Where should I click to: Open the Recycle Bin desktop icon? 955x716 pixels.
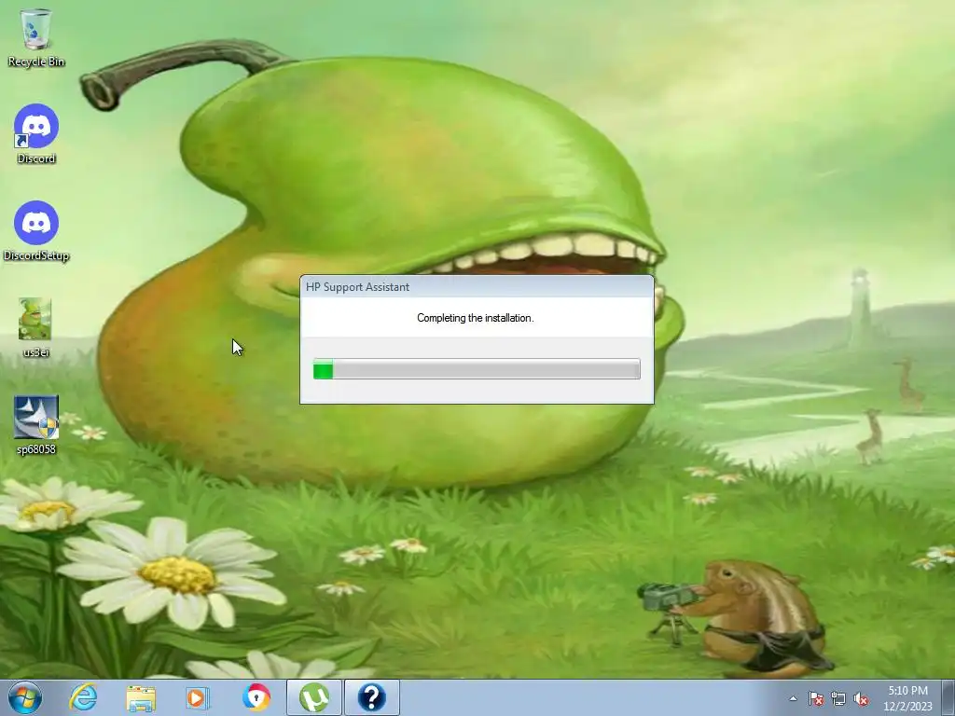[36, 37]
